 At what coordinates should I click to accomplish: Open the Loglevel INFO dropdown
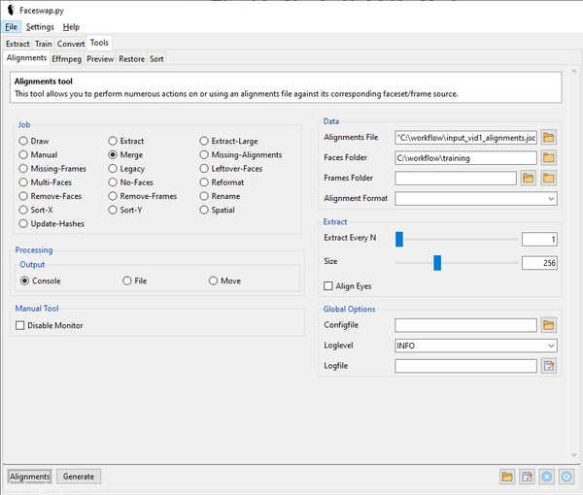(x=476, y=346)
